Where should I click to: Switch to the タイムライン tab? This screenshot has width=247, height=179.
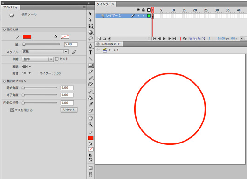[105, 4]
